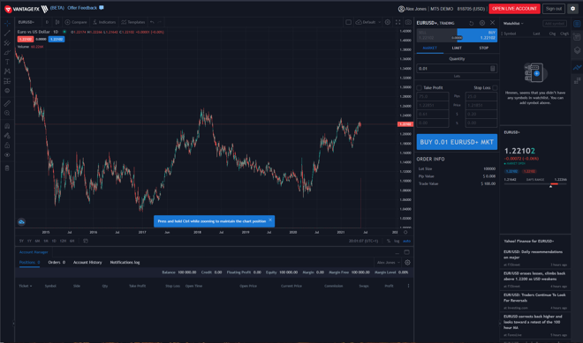
Task: Open the emoji icons tool
Action: coord(7,91)
